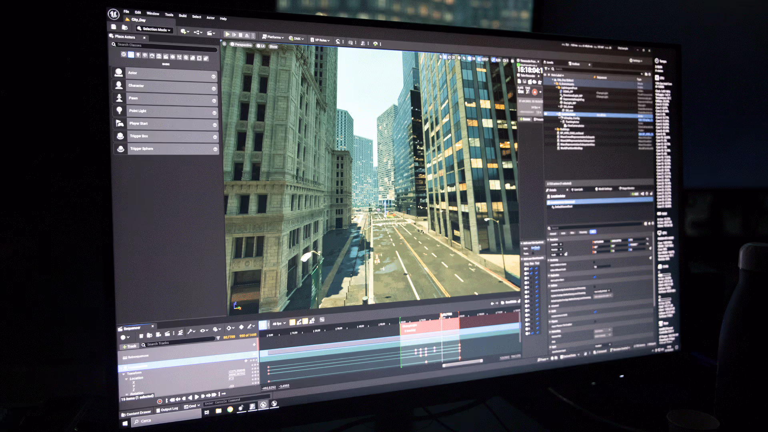Select the Lights category bulb icon in Place Actors
Viewport: 768px width, 432px height.
click(x=138, y=55)
